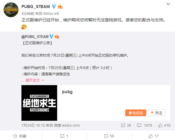Follow the pubg topic with 关注 button

[x=156, y=113]
